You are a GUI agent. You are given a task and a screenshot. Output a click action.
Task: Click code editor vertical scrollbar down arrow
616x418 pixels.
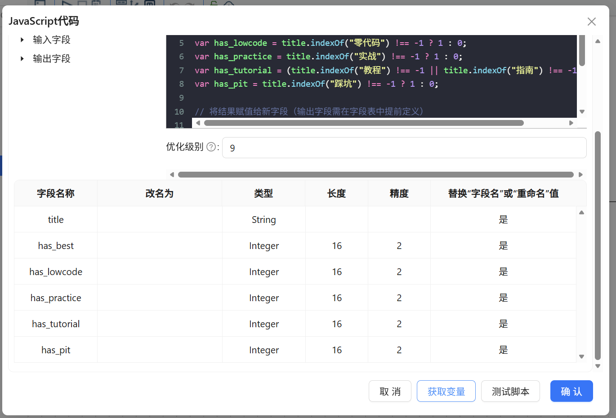[x=582, y=111]
